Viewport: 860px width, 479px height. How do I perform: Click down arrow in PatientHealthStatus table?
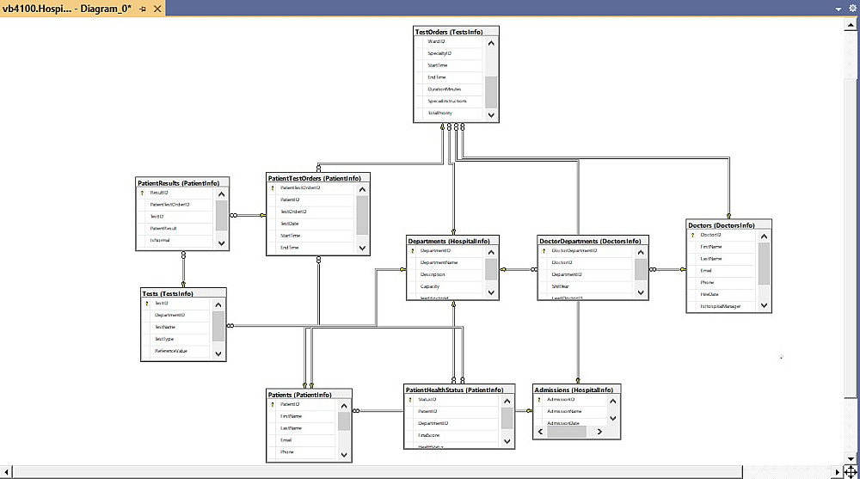507,441
